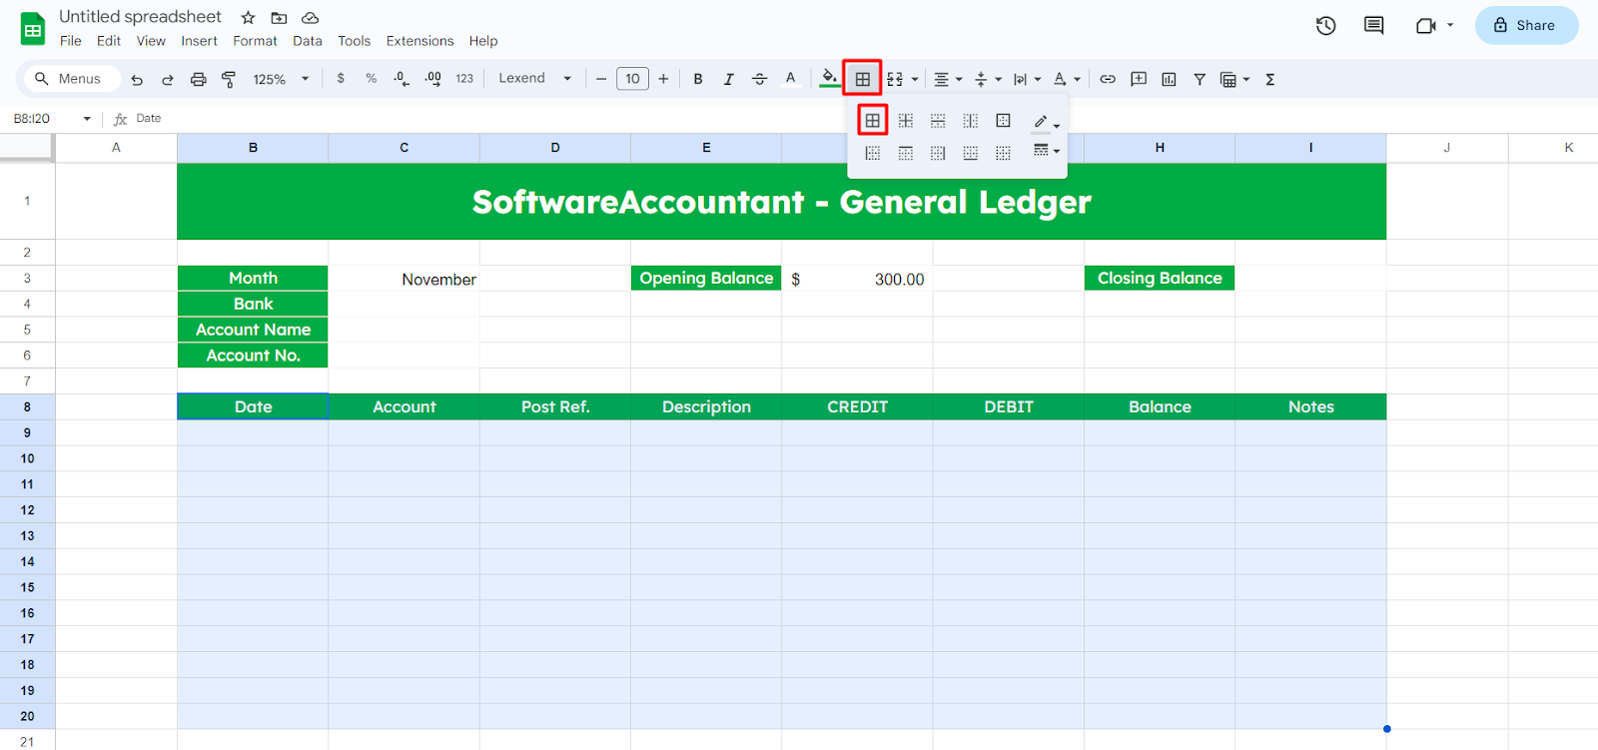
Task: Open the Horizontal align dropdown
Action: (948, 79)
